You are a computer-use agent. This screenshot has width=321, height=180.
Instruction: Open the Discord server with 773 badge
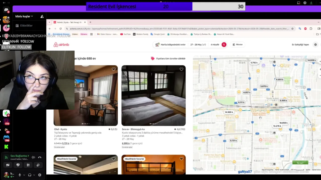(x=6, y=122)
